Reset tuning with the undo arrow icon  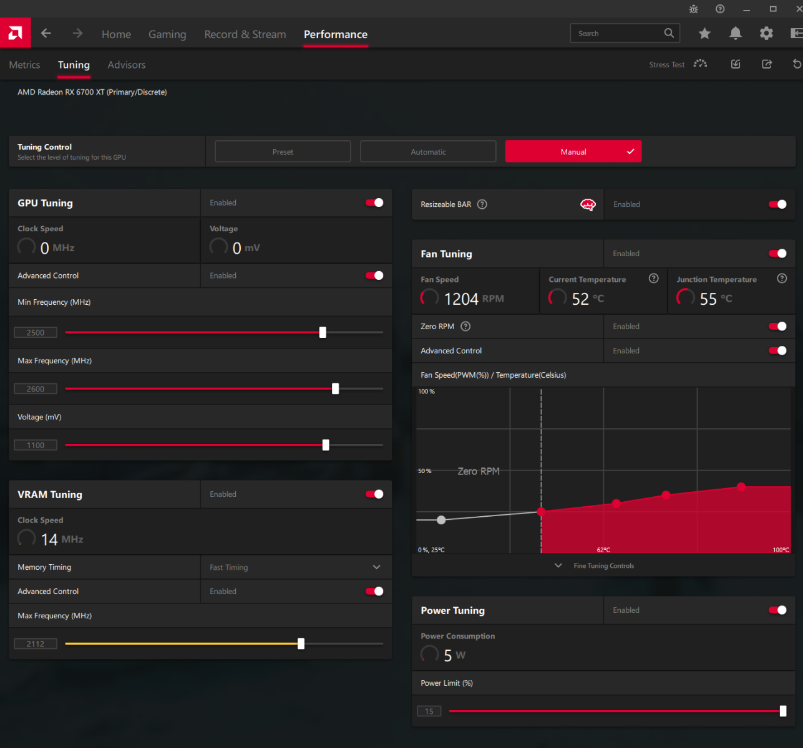[x=797, y=64]
